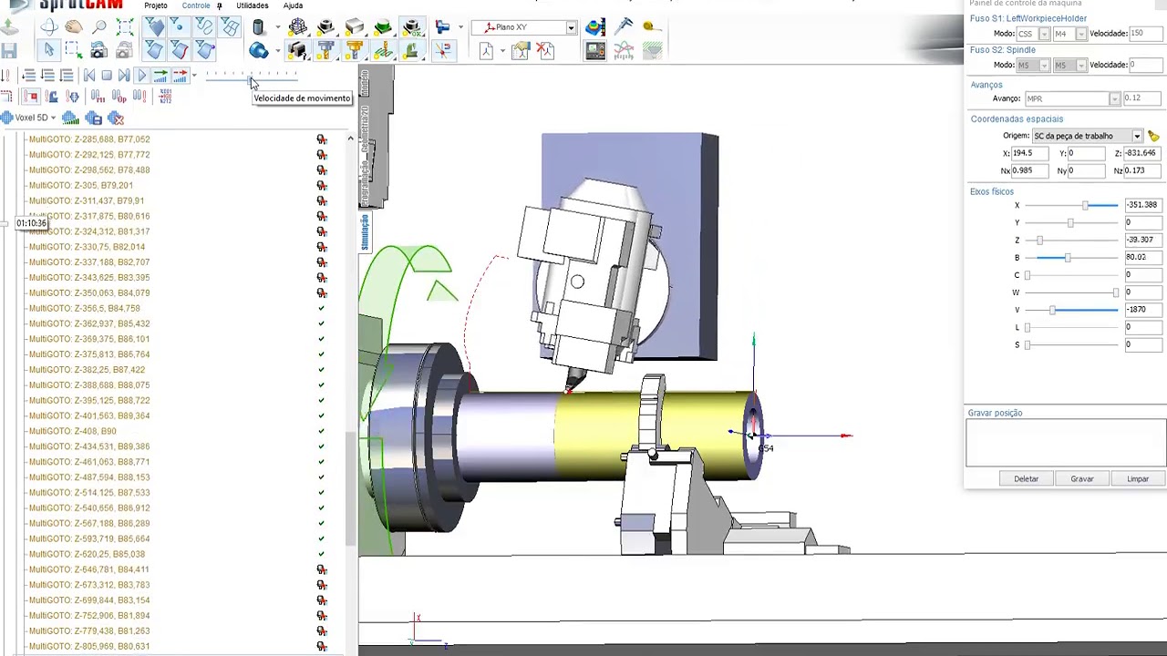The width and height of the screenshot is (1167, 656).
Task: Open dropdown arrow beside blue part icon
Action: pyautogui.click(x=277, y=51)
